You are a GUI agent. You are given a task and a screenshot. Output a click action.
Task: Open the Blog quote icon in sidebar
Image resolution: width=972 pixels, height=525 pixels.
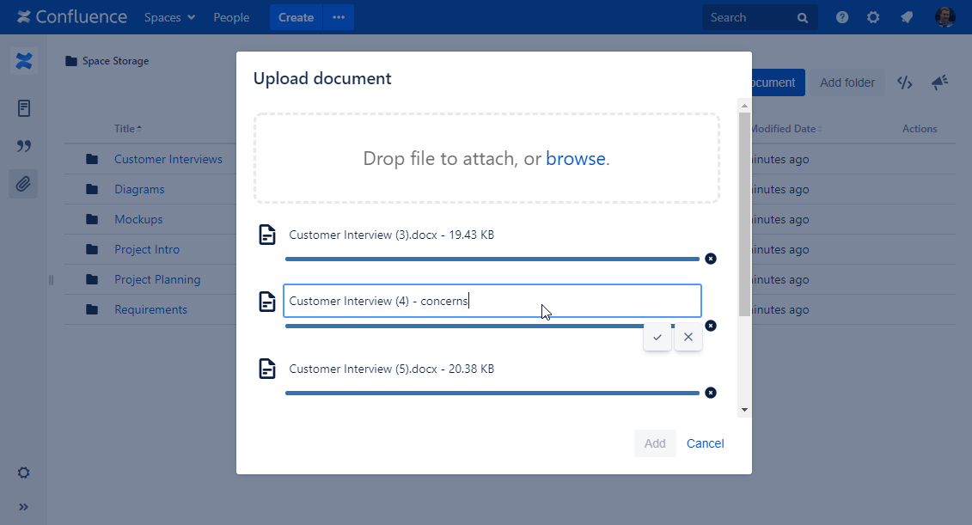[24, 146]
